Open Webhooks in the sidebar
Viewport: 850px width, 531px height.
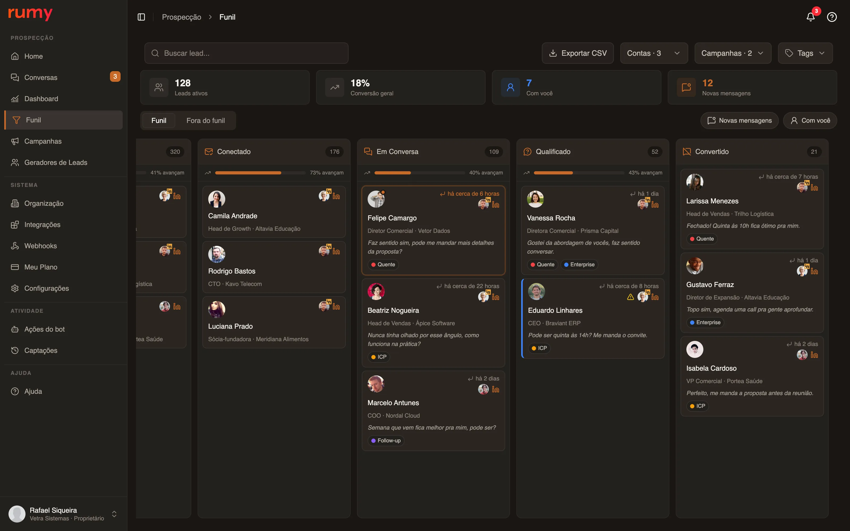coord(63,246)
